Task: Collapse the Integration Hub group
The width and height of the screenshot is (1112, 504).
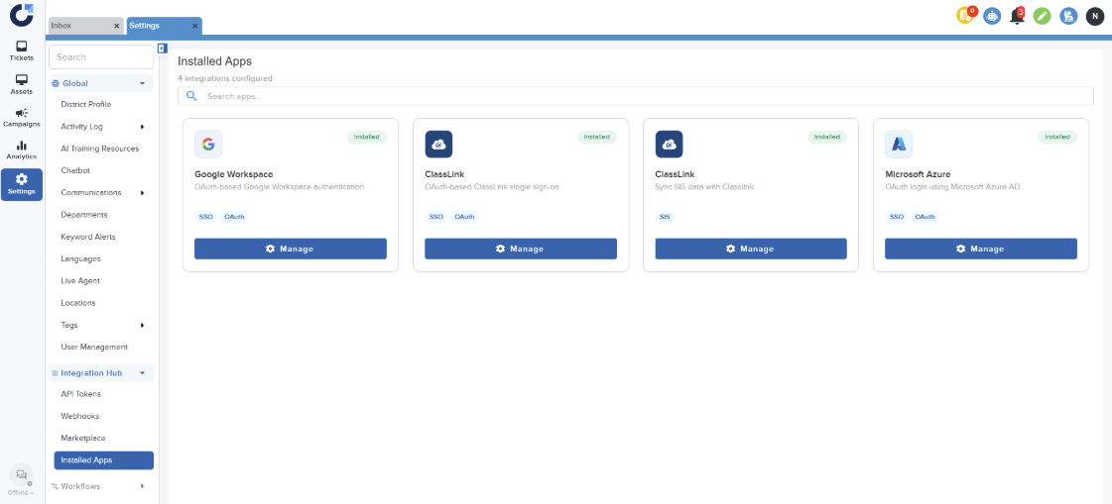Action: (x=142, y=373)
